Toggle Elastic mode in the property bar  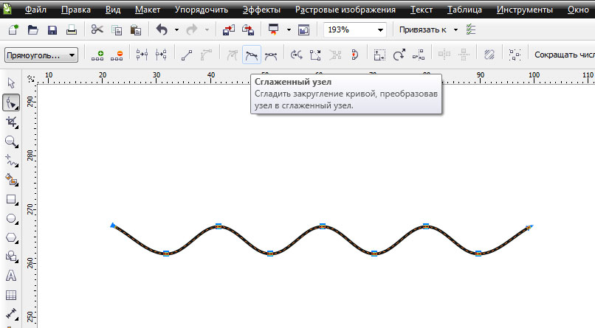click(x=489, y=55)
